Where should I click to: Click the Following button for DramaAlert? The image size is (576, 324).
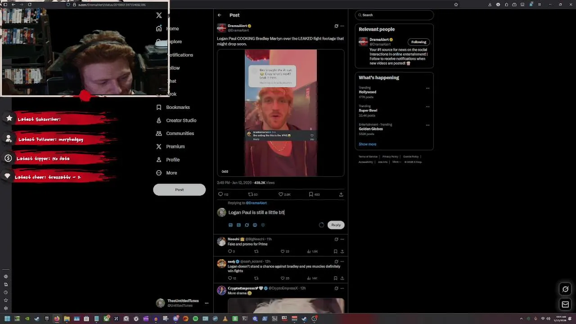[x=418, y=42]
